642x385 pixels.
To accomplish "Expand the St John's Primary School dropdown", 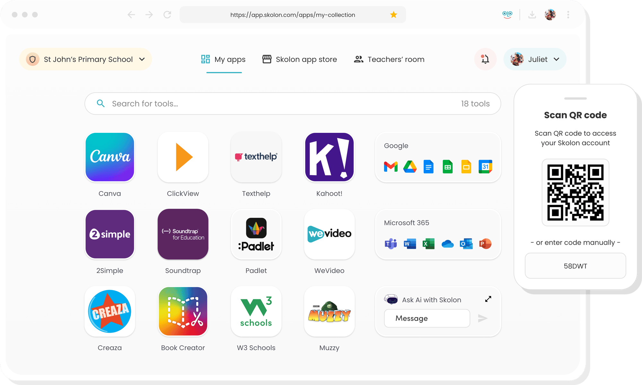I will pyautogui.click(x=85, y=59).
